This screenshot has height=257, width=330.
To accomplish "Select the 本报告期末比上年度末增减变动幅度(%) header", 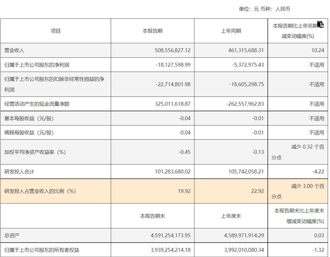I will point(299,216).
